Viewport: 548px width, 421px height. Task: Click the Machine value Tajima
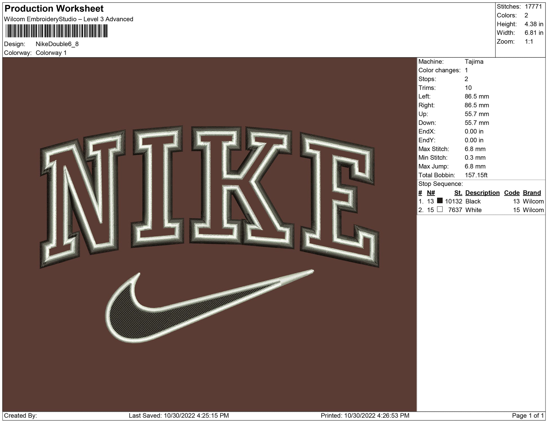[x=474, y=62]
